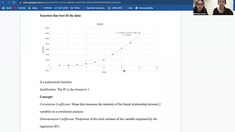Click the 'Concepts' heading
This screenshot has width=235, height=132.
pyautogui.click(x=46, y=97)
